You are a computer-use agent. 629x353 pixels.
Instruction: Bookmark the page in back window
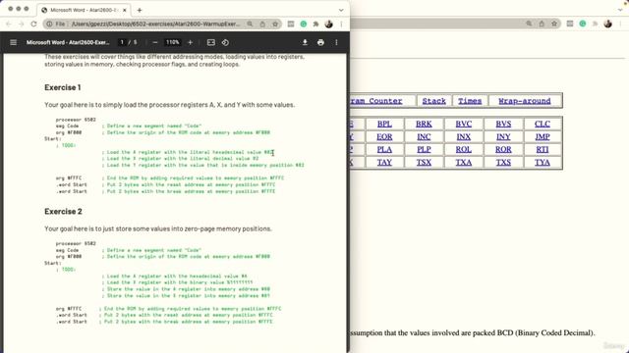point(554,24)
